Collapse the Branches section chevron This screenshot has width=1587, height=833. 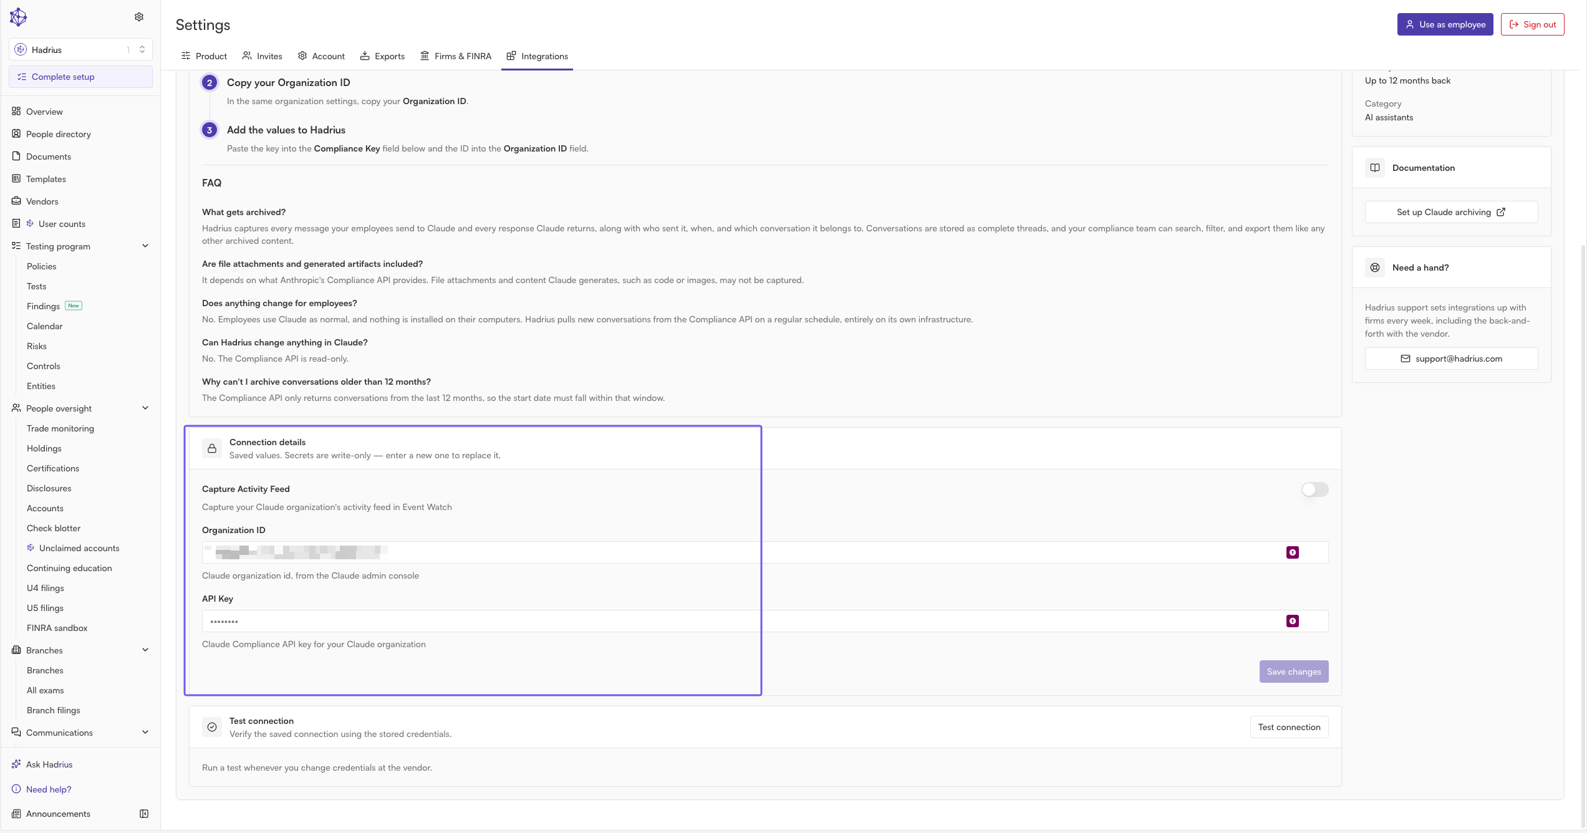click(145, 650)
